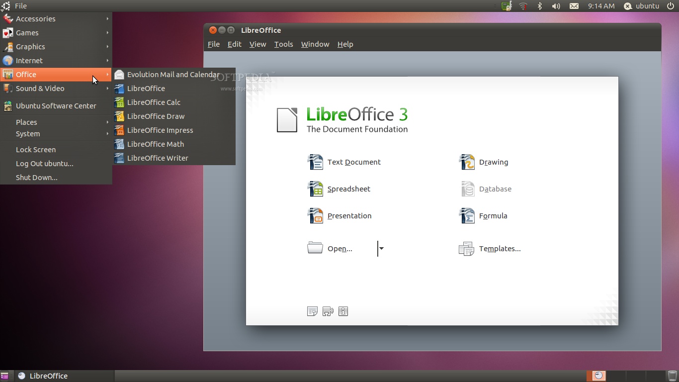Open the get-more-templates icon in Start Center

point(312,311)
